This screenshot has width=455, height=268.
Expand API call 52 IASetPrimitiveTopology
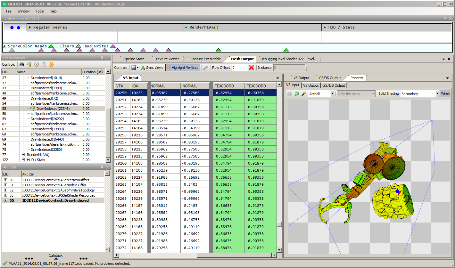[5, 190]
